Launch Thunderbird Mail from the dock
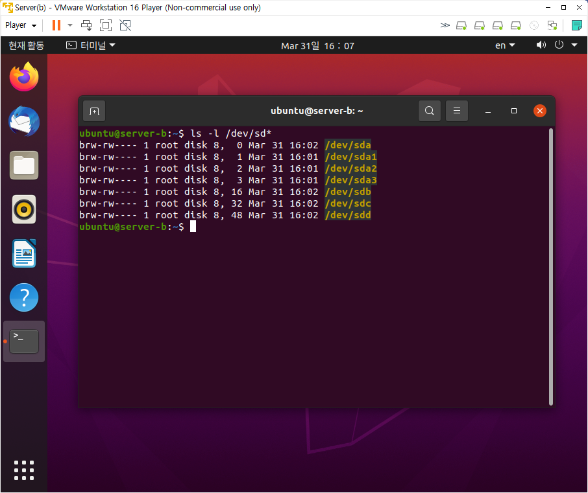The image size is (588, 493). pos(24,121)
